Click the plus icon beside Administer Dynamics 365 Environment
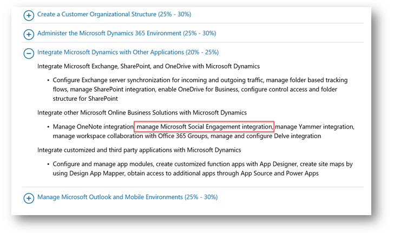 [29, 34]
